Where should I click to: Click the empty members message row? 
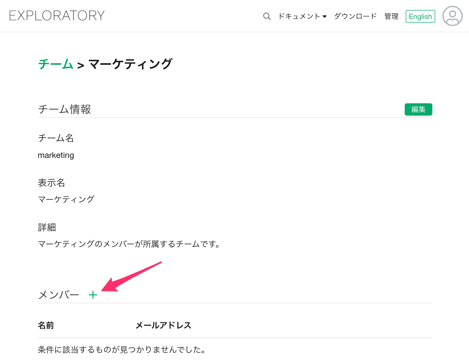[x=122, y=350]
